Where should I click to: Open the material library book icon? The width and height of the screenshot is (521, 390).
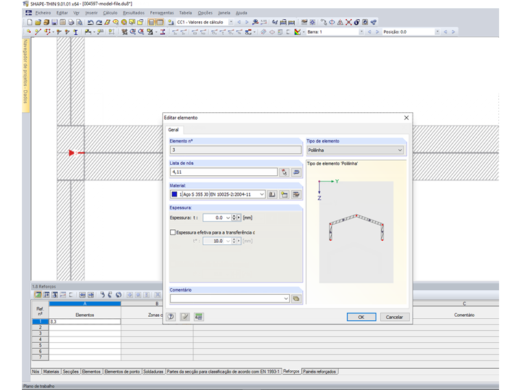point(272,195)
